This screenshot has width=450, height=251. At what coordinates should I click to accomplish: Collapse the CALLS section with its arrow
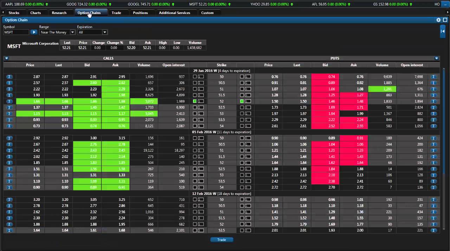[x=6, y=58]
